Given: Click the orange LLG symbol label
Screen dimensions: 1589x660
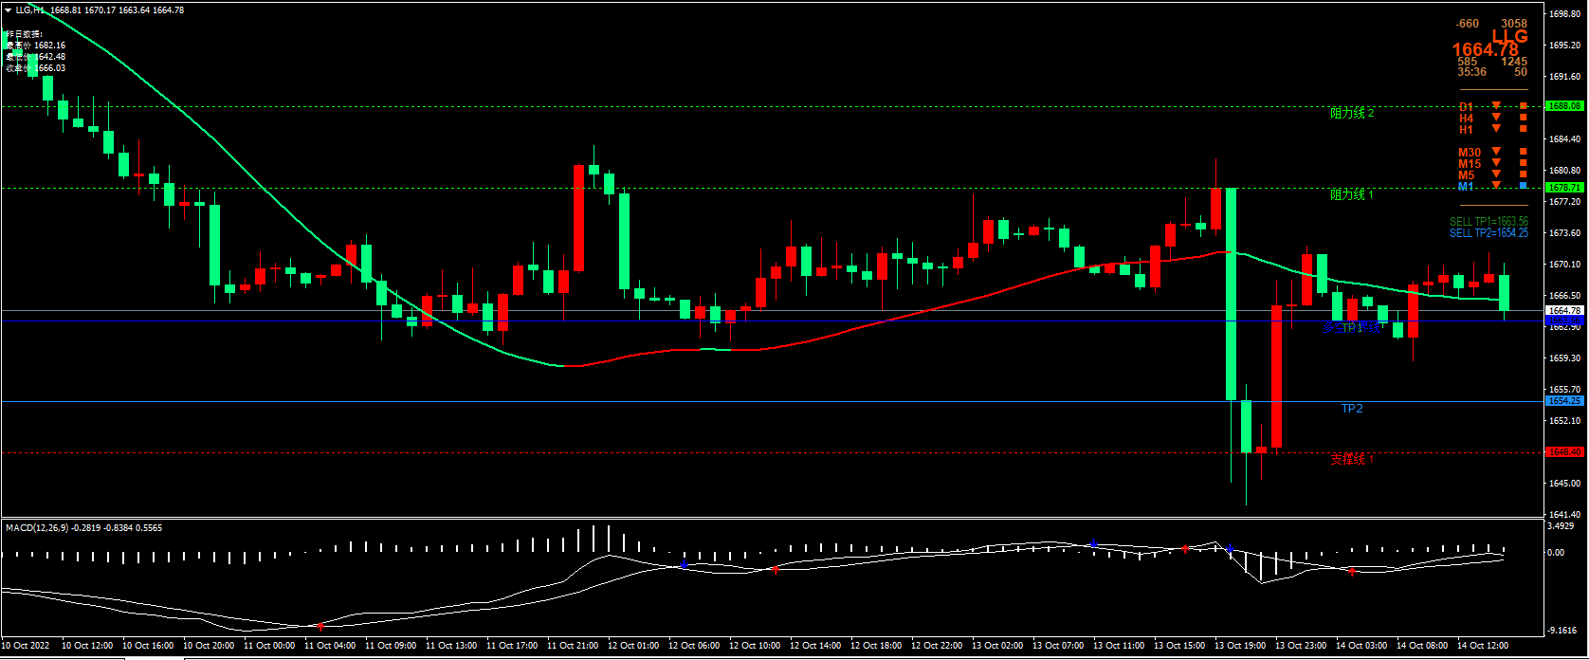Looking at the screenshot, I should point(1509,37).
